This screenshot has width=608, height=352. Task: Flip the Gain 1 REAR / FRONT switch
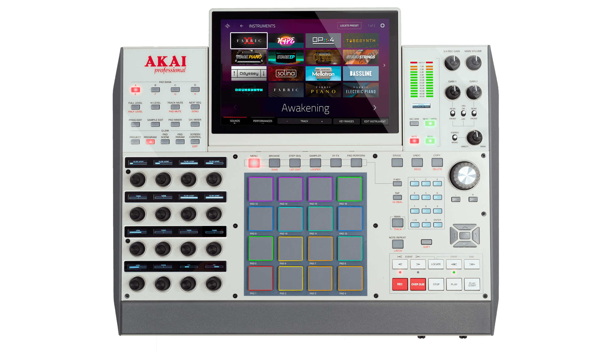pyautogui.click(x=453, y=113)
